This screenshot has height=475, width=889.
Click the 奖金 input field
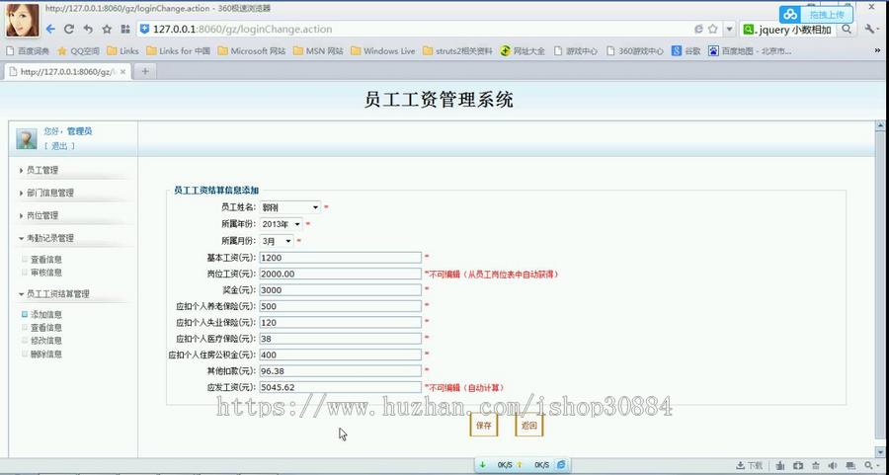340,289
